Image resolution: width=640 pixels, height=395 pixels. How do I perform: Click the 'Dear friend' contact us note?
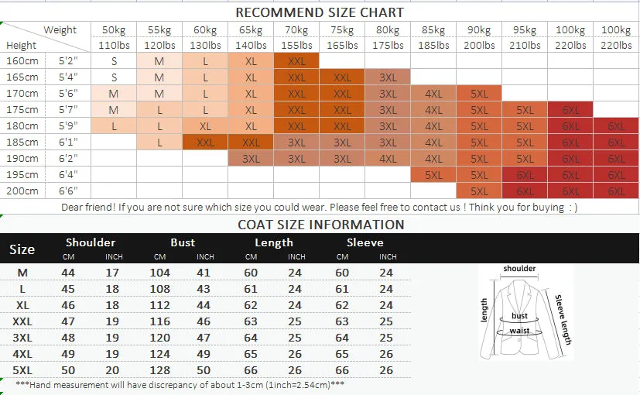pyautogui.click(x=319, y=207)
